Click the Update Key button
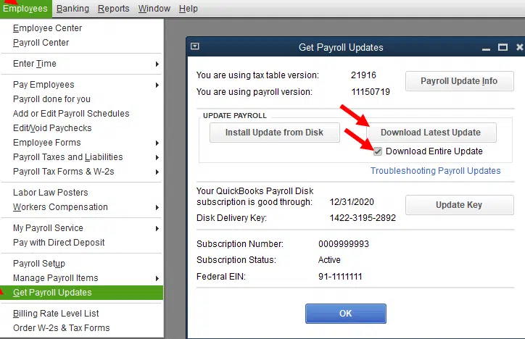 (x=460, y=204)
